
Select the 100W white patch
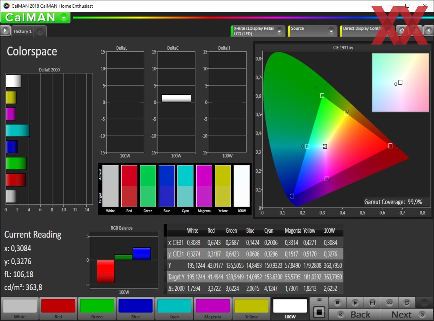tap(290, 309)
